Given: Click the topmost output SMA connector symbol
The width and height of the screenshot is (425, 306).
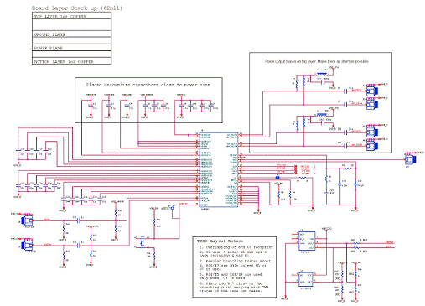Looking at the screenshot, I should coord(372,90).
